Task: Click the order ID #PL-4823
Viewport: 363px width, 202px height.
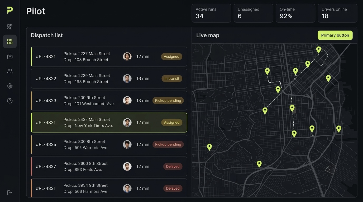Action: point(46,100)
